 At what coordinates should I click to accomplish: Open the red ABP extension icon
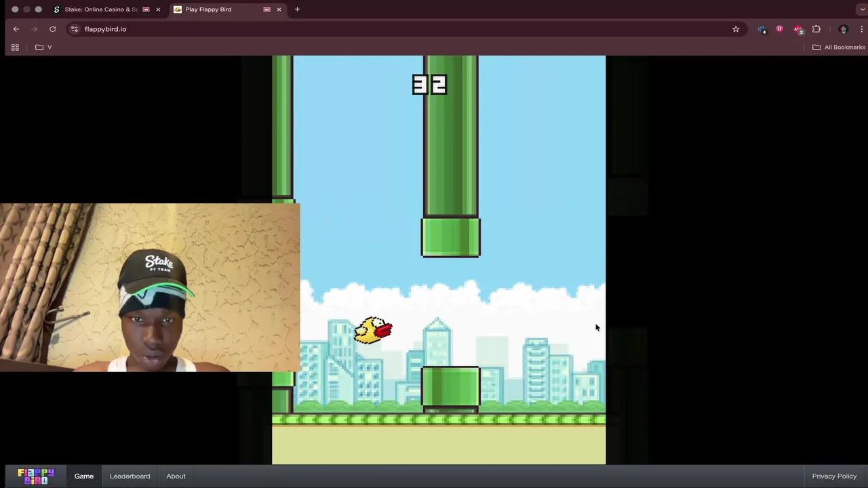pos(798,29)
